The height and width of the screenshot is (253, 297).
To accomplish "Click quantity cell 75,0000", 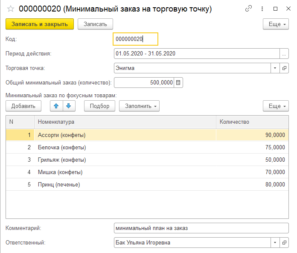I will [252, 147].
